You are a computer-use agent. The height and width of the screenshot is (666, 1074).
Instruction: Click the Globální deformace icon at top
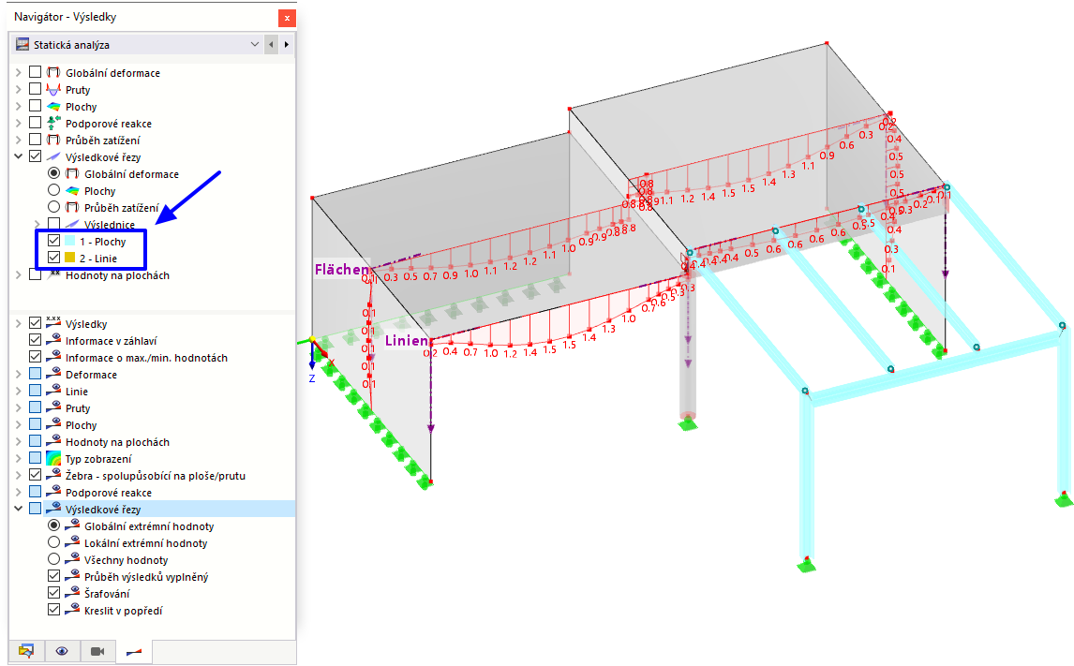[53, 72]
